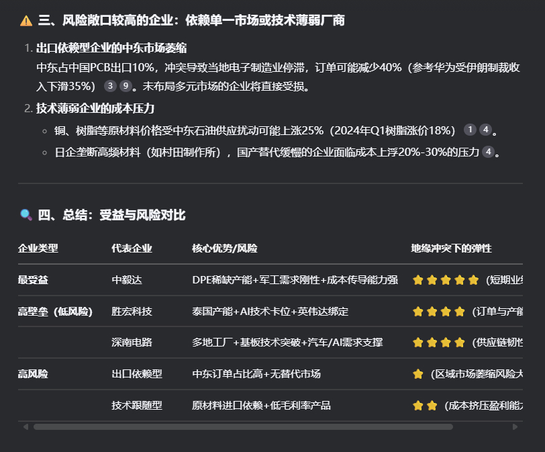
Task: Click the table's horizontal scrollbar right arrow
Action: coord(515,426)
